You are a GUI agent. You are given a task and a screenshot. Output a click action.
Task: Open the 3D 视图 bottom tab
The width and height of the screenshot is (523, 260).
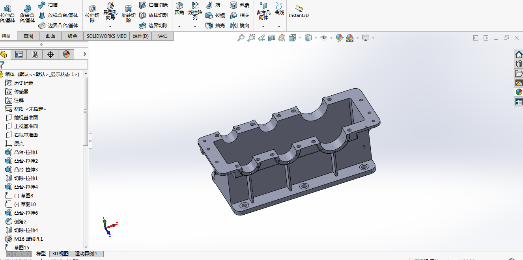[x=60, y=254]
